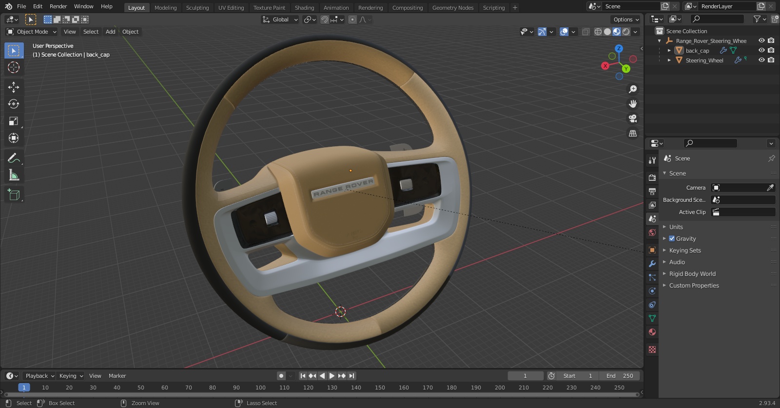Open Options dropdown in viewport header
The height and width of the screenshot is (408, 780).
pos(626,19)
